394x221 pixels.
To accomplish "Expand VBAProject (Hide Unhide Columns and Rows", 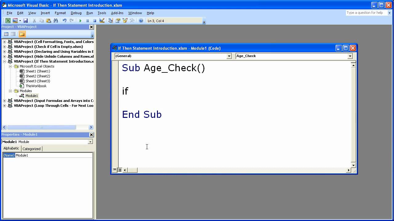I will (x=4, y=56).
